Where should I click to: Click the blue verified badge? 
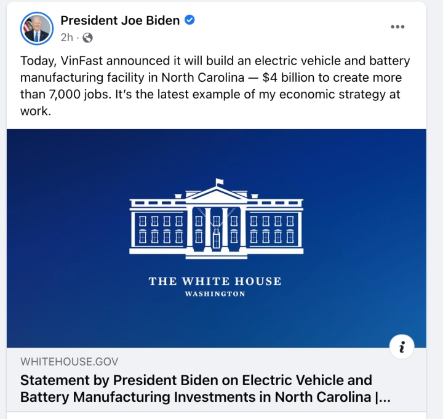[190, 20]
